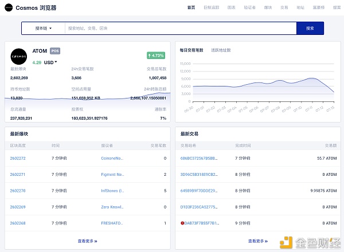The image size is (344, 252).
Task: Click the red failed icon beside DAB73F7B55F7B1
Action: [x=182, y=223]
